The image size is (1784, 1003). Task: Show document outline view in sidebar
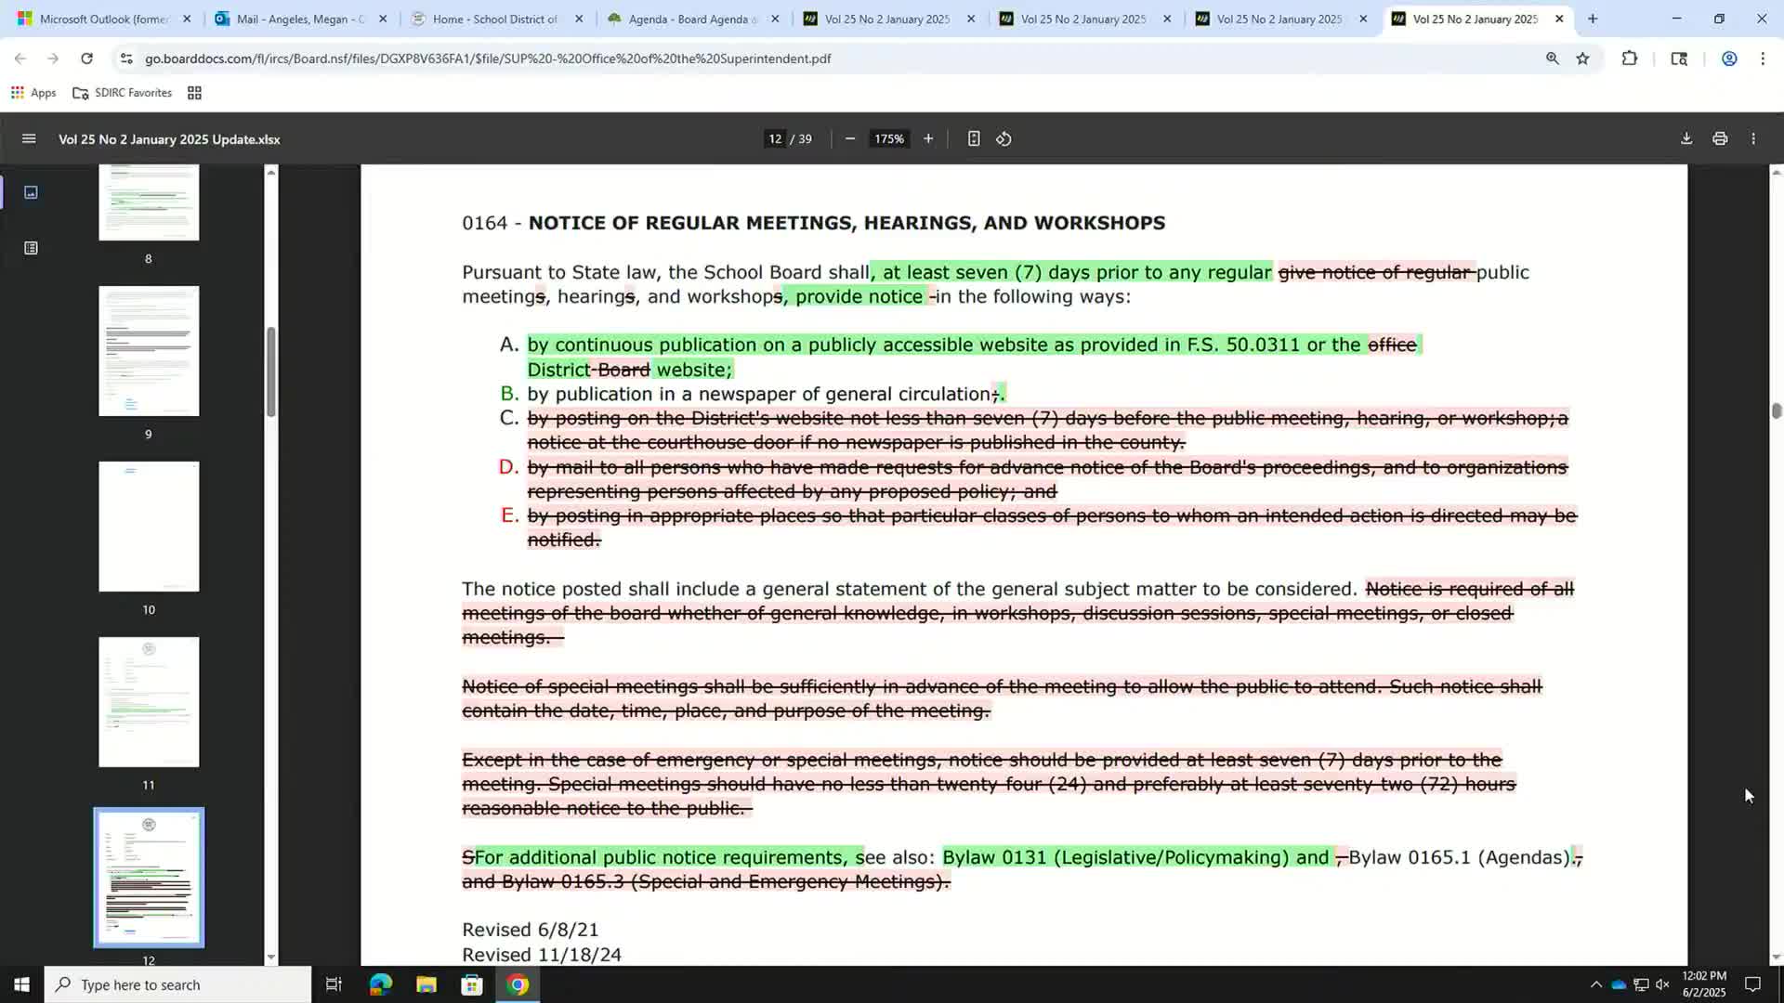31,248
